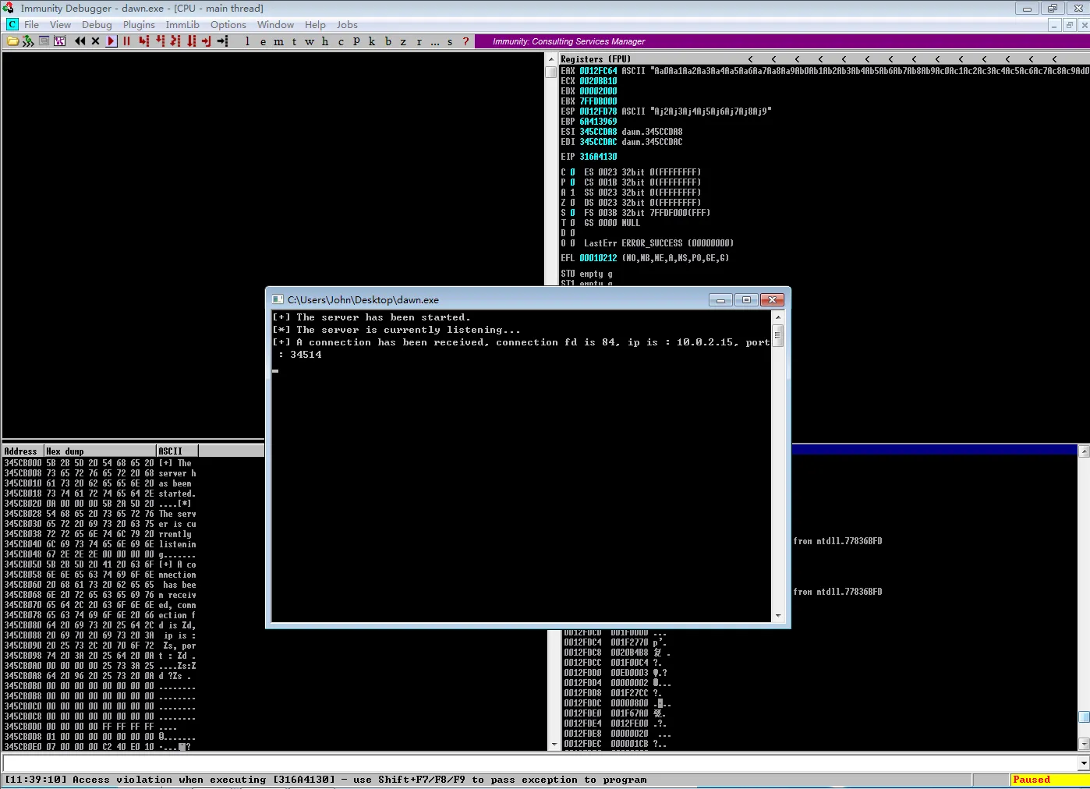
Task: Click scroll-down arrow in dawn.exe console
Action: pos(777,616)
